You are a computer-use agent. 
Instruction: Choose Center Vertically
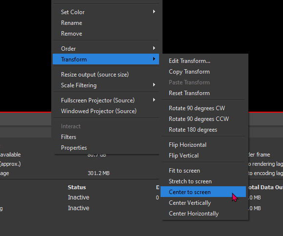click(x=203, y=203)
